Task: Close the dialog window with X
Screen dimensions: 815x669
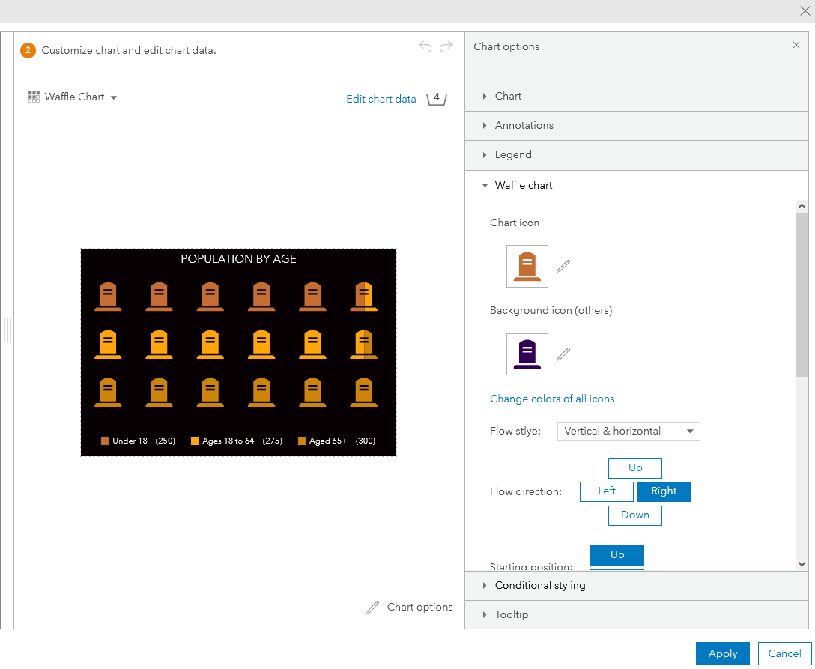Action: click(805, 11)
